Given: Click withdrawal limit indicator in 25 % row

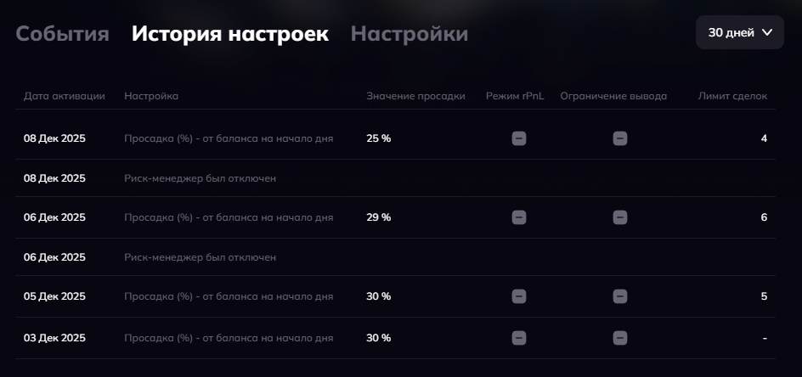Looking at the screenshot, I should pos(620,138).
